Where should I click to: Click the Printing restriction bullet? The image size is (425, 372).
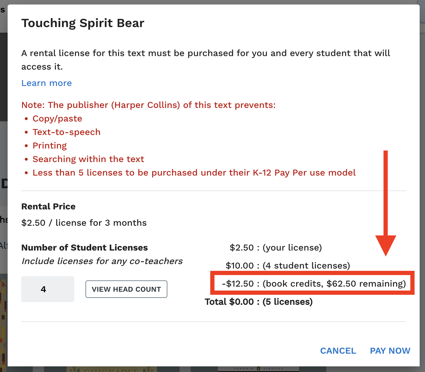pyautogui.click(x=50, y=146)
